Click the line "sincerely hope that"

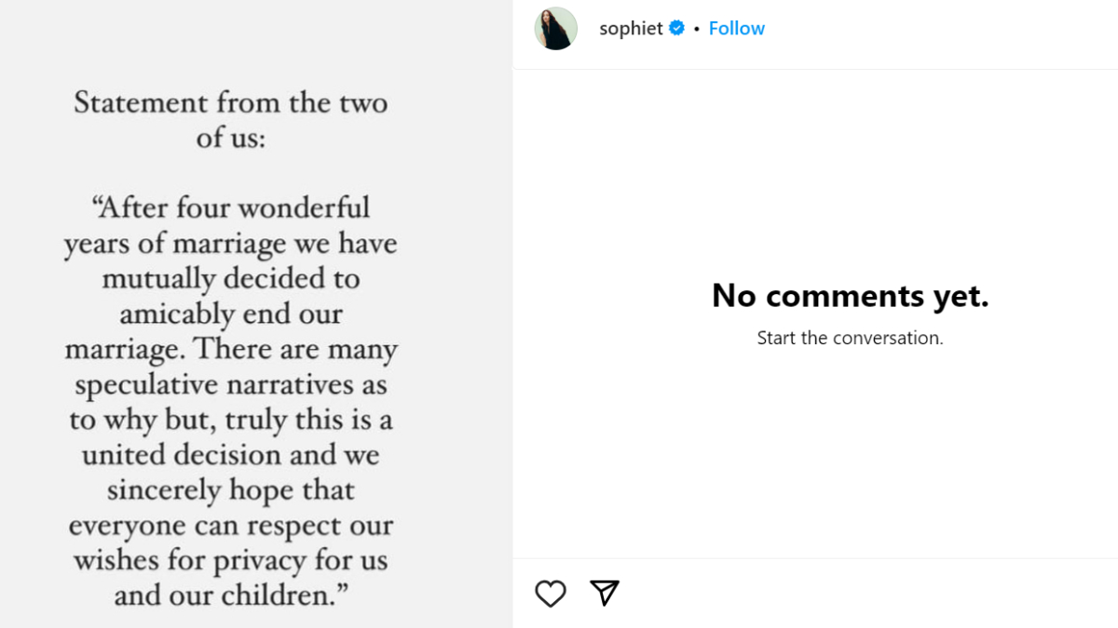point(230,490)
